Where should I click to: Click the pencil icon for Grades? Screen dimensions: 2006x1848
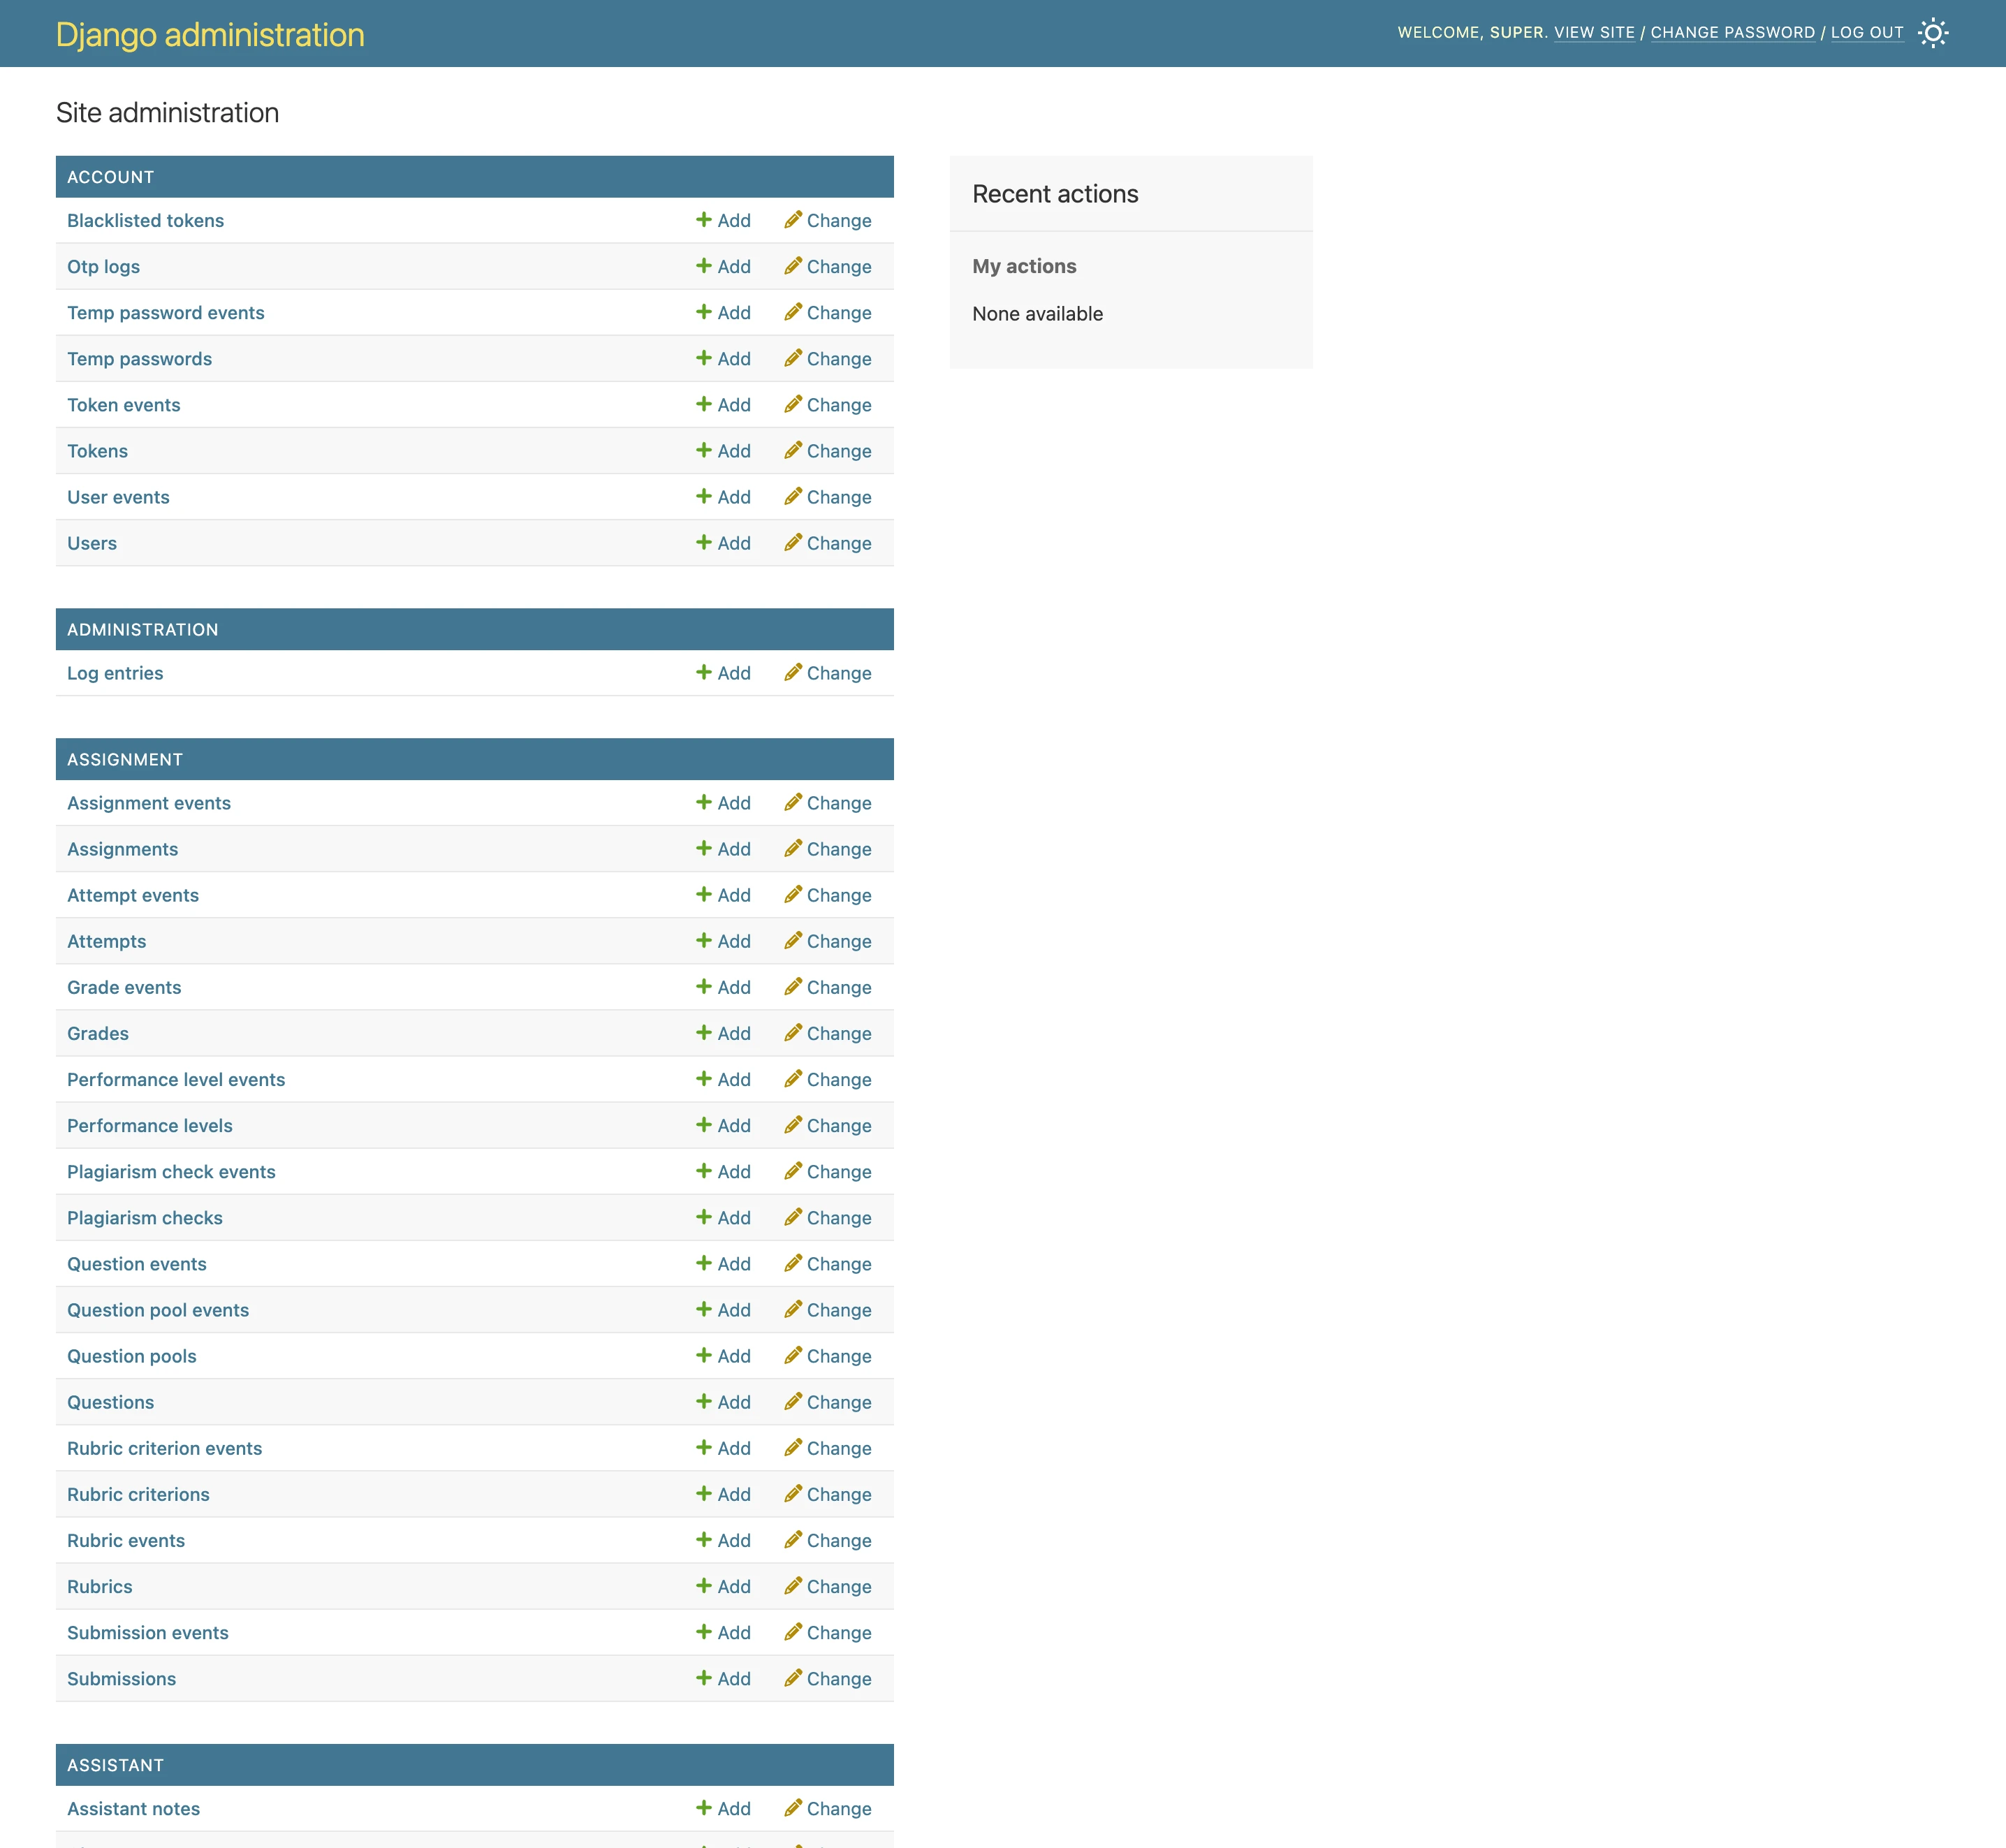[x=793, y=1033]
